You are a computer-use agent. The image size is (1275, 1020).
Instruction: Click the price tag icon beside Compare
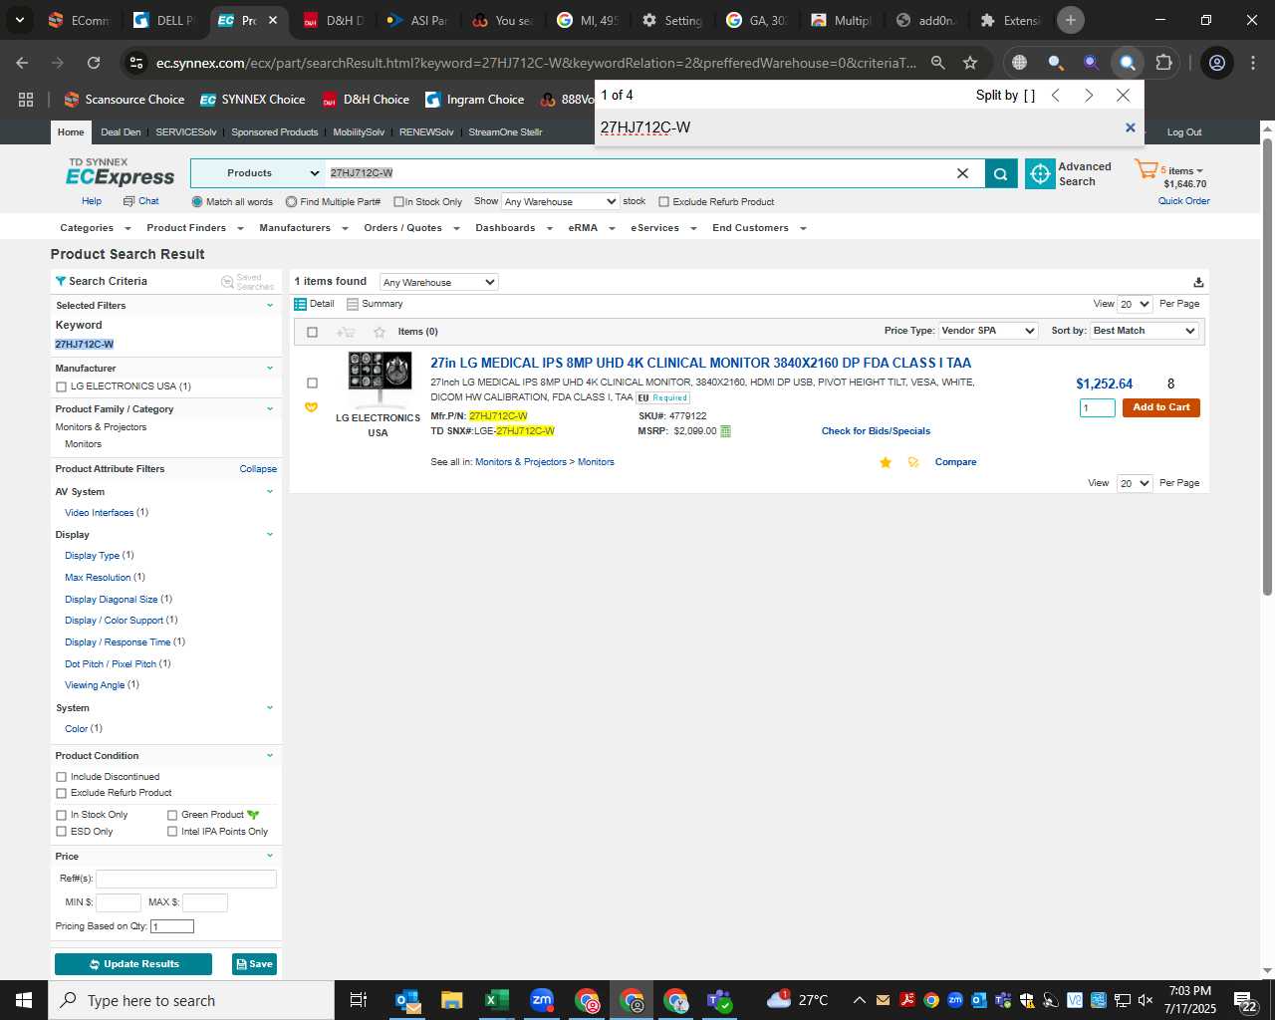coord(913,462)
